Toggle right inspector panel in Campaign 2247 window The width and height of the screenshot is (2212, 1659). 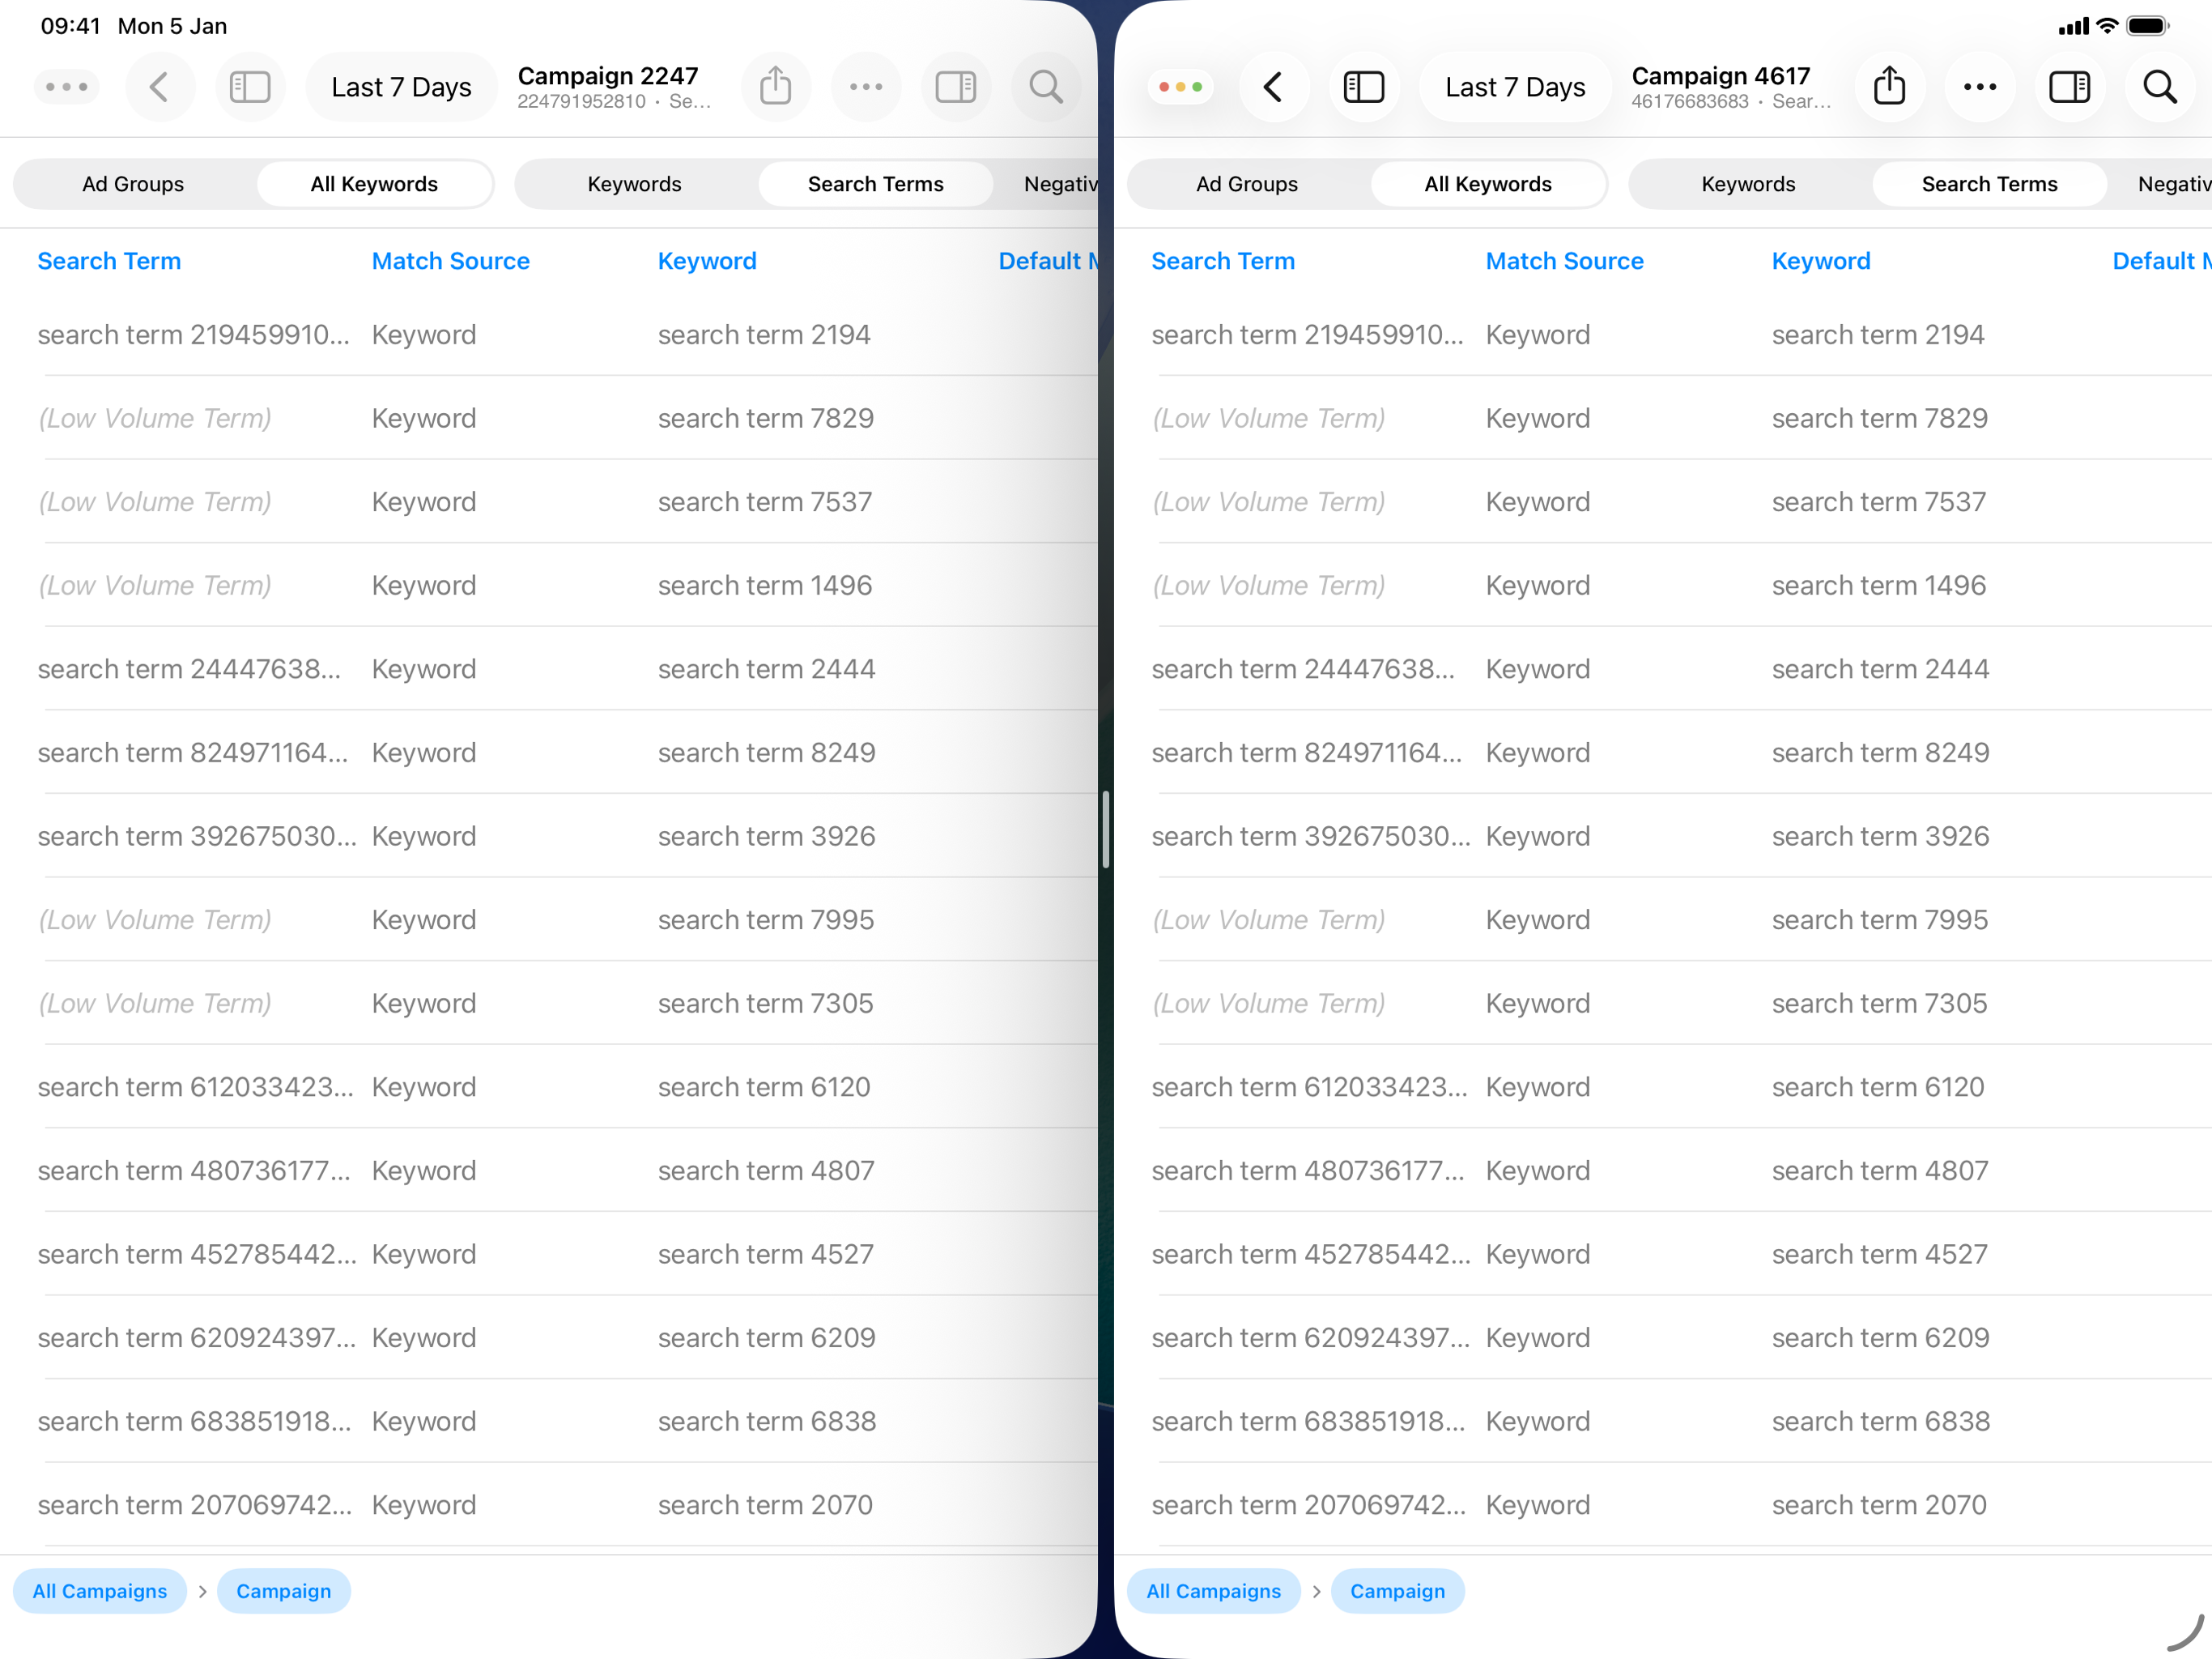tap(955, 87)
